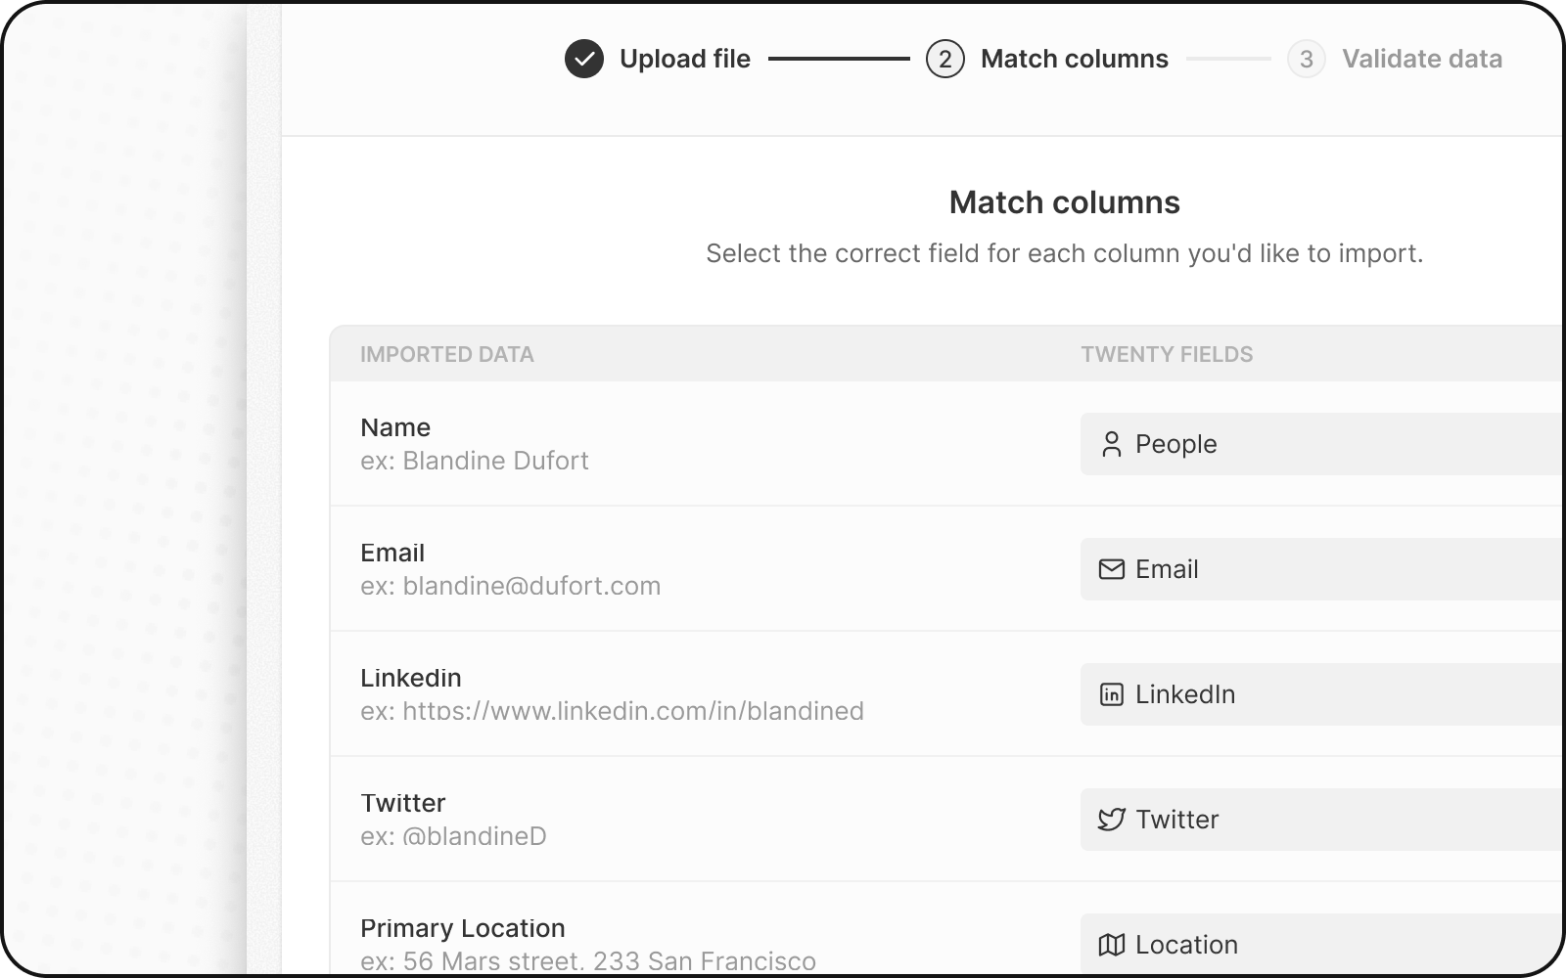1566x978 pixels.
Task: Select the Match columns step label
Action: pos(1074,59)
